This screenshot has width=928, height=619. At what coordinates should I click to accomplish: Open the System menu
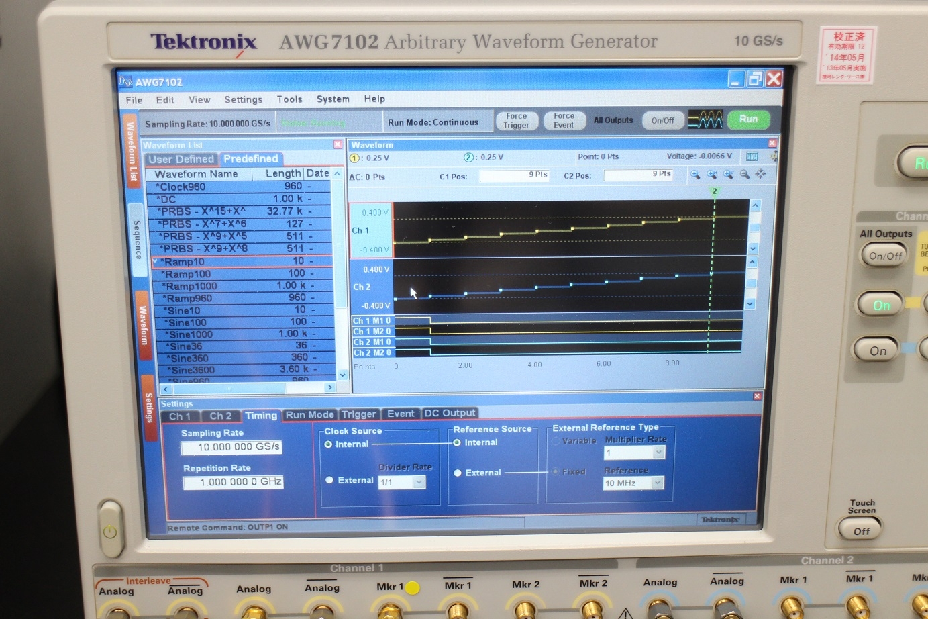tap(333, 99)
